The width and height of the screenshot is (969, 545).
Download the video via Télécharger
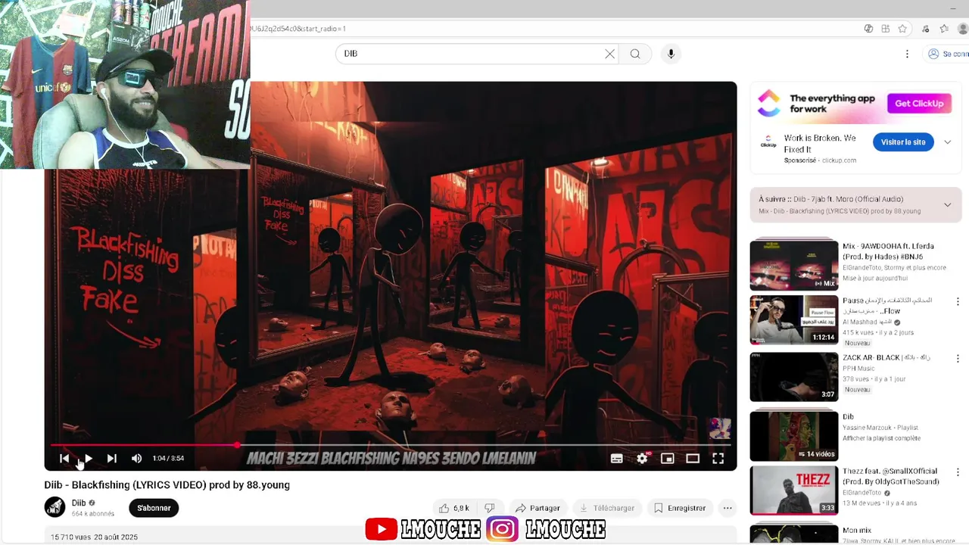(x=606, y=508)
